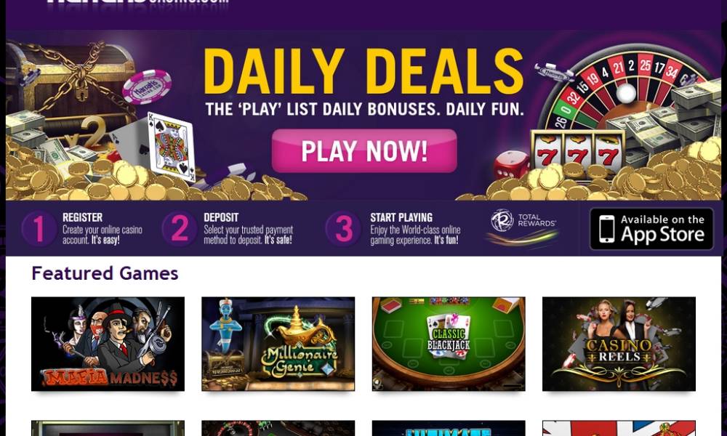Click the pink PLAY NOW! button
Viewport: 727px width, 436px height.
pyautogui.click(x=364, y=150)
